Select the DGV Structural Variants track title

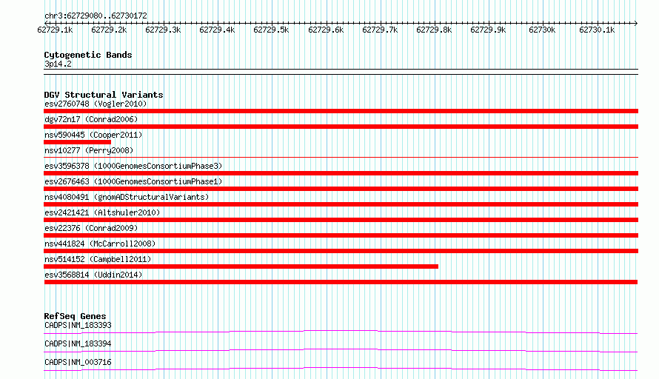click(x=104, y=95)
